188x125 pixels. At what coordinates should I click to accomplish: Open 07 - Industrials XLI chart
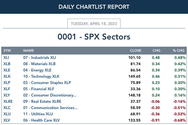pyautogui.click(x=40, y=58)
